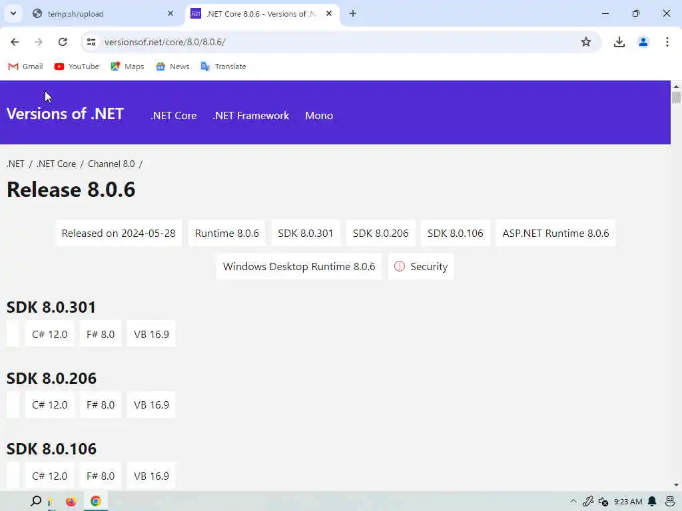Image resolution: width=682 pixels, height=511 pixels.
Task: Click the .NET Core breadcrumb link
Action: pos(56,164)
